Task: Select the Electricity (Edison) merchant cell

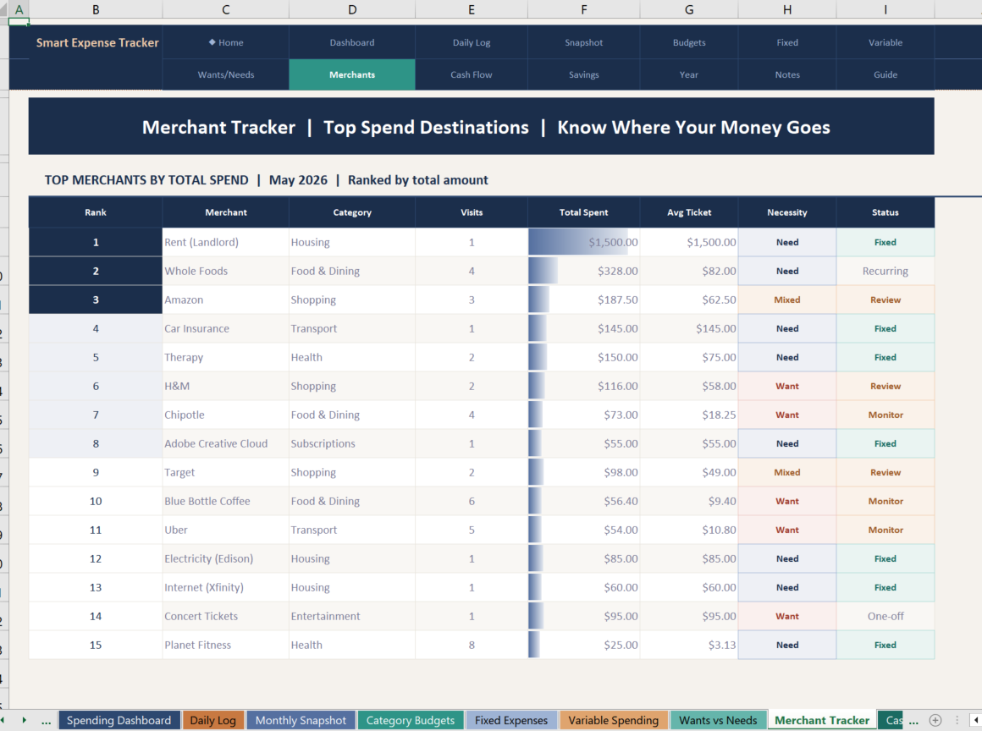Action: [x=225, y=559]
